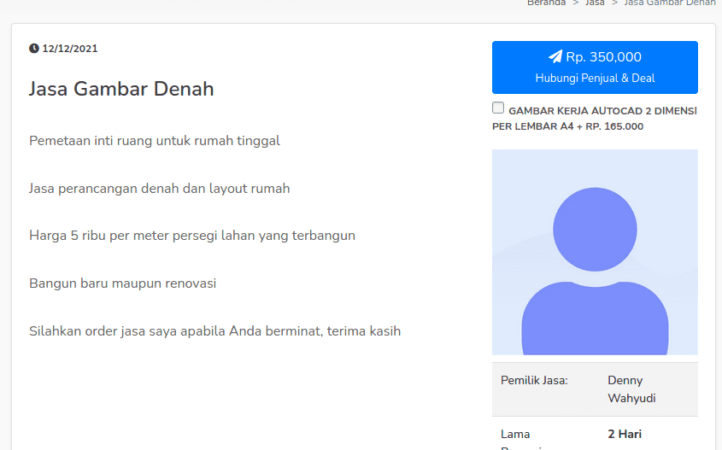
Task: Click text Bangun baru maupun renovasi
Action: coord(122,283)
